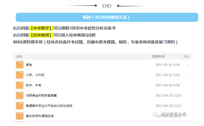
Task: Open the 高考 folder icon
Action: tap(20, 65)
